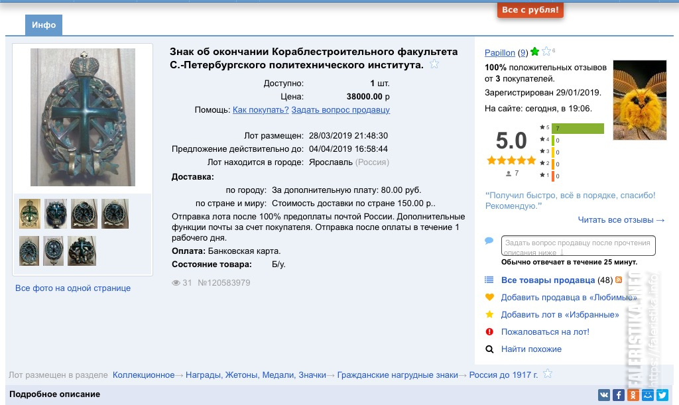The width and height of the screenshot is (679, 405).
Task: Click the green 5-star rating bar
Action: point(578,128)
